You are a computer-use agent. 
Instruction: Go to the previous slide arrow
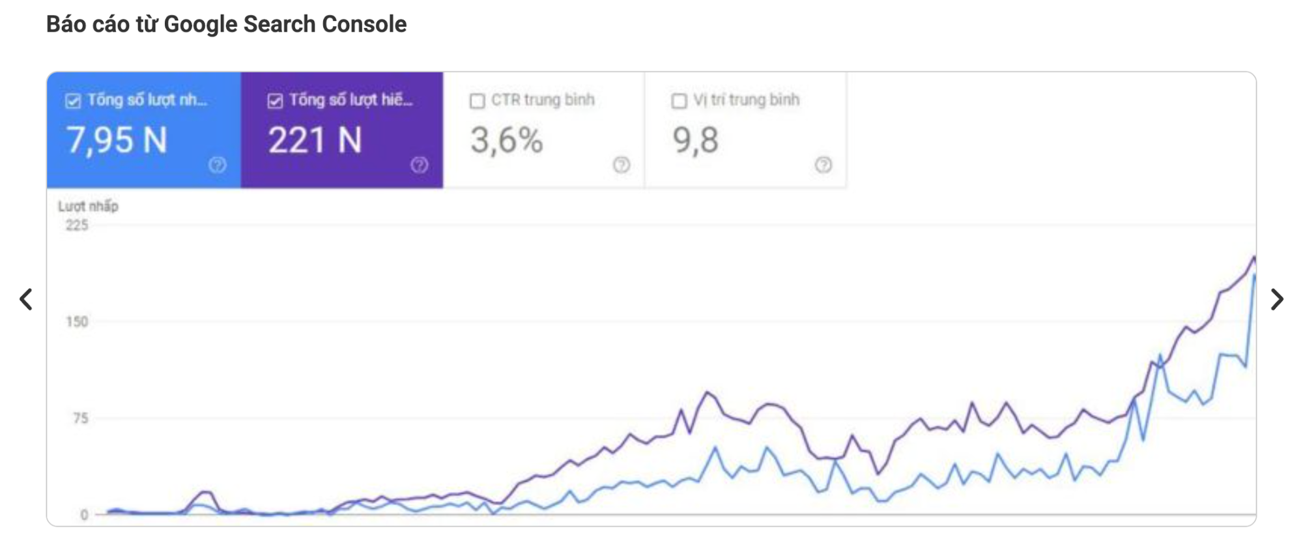(x=26, y=299)
